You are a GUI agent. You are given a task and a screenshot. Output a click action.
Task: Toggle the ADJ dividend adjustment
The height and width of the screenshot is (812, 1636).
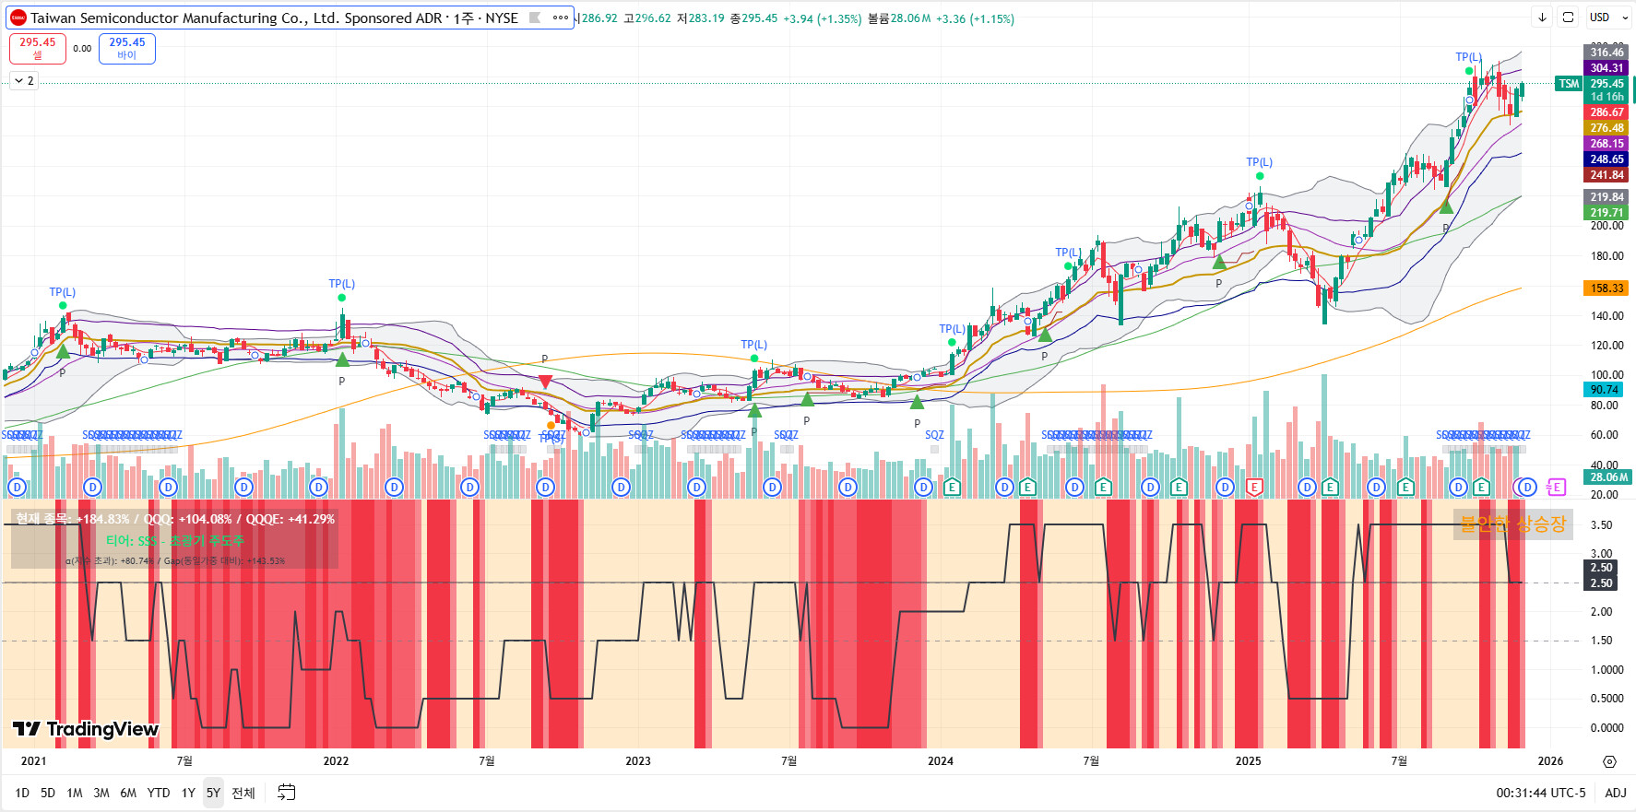[1616, 793]
